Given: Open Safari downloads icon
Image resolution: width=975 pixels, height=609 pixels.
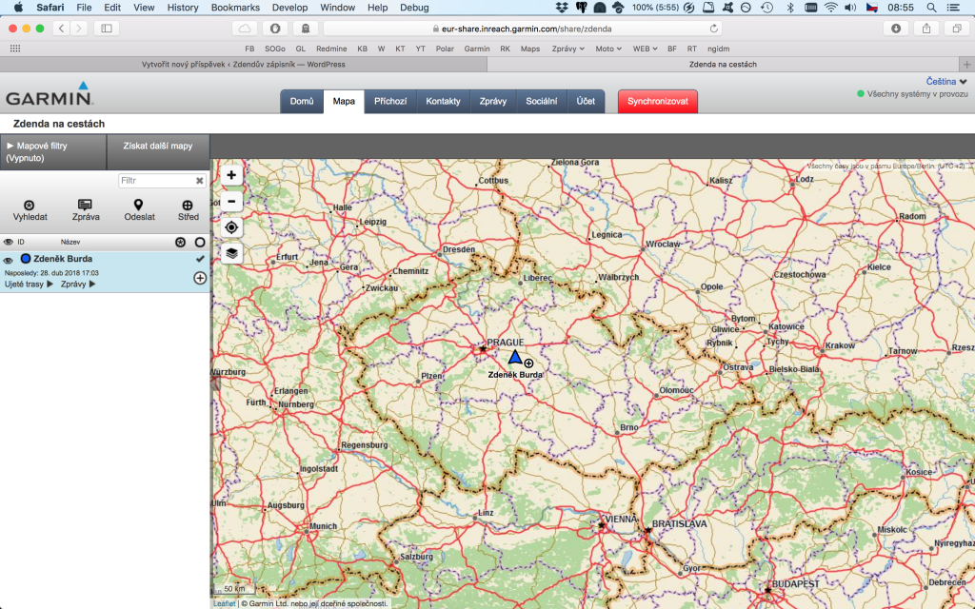Looking at the screenshot, I should [x=895, y=29].
